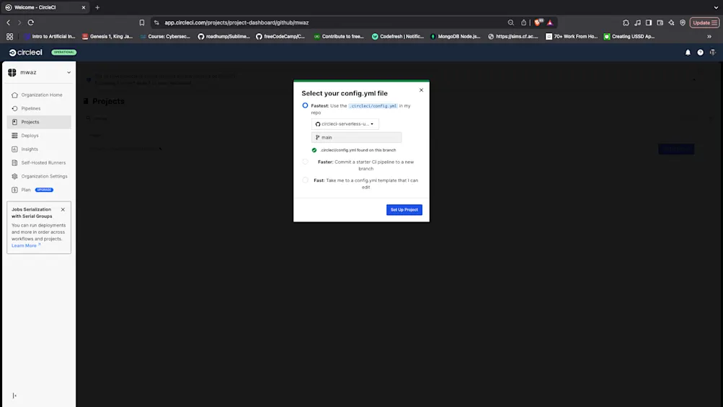Image resolution: width=723 pixels, height=407 pixels.
Task: Click the browser address bar URL
Action: coord(236,22)
